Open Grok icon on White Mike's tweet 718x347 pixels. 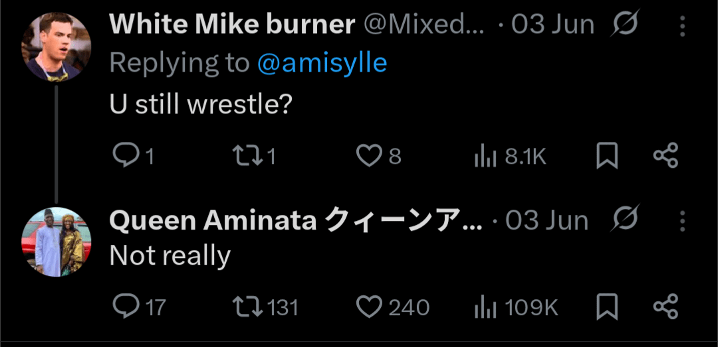tap(623, 25)
